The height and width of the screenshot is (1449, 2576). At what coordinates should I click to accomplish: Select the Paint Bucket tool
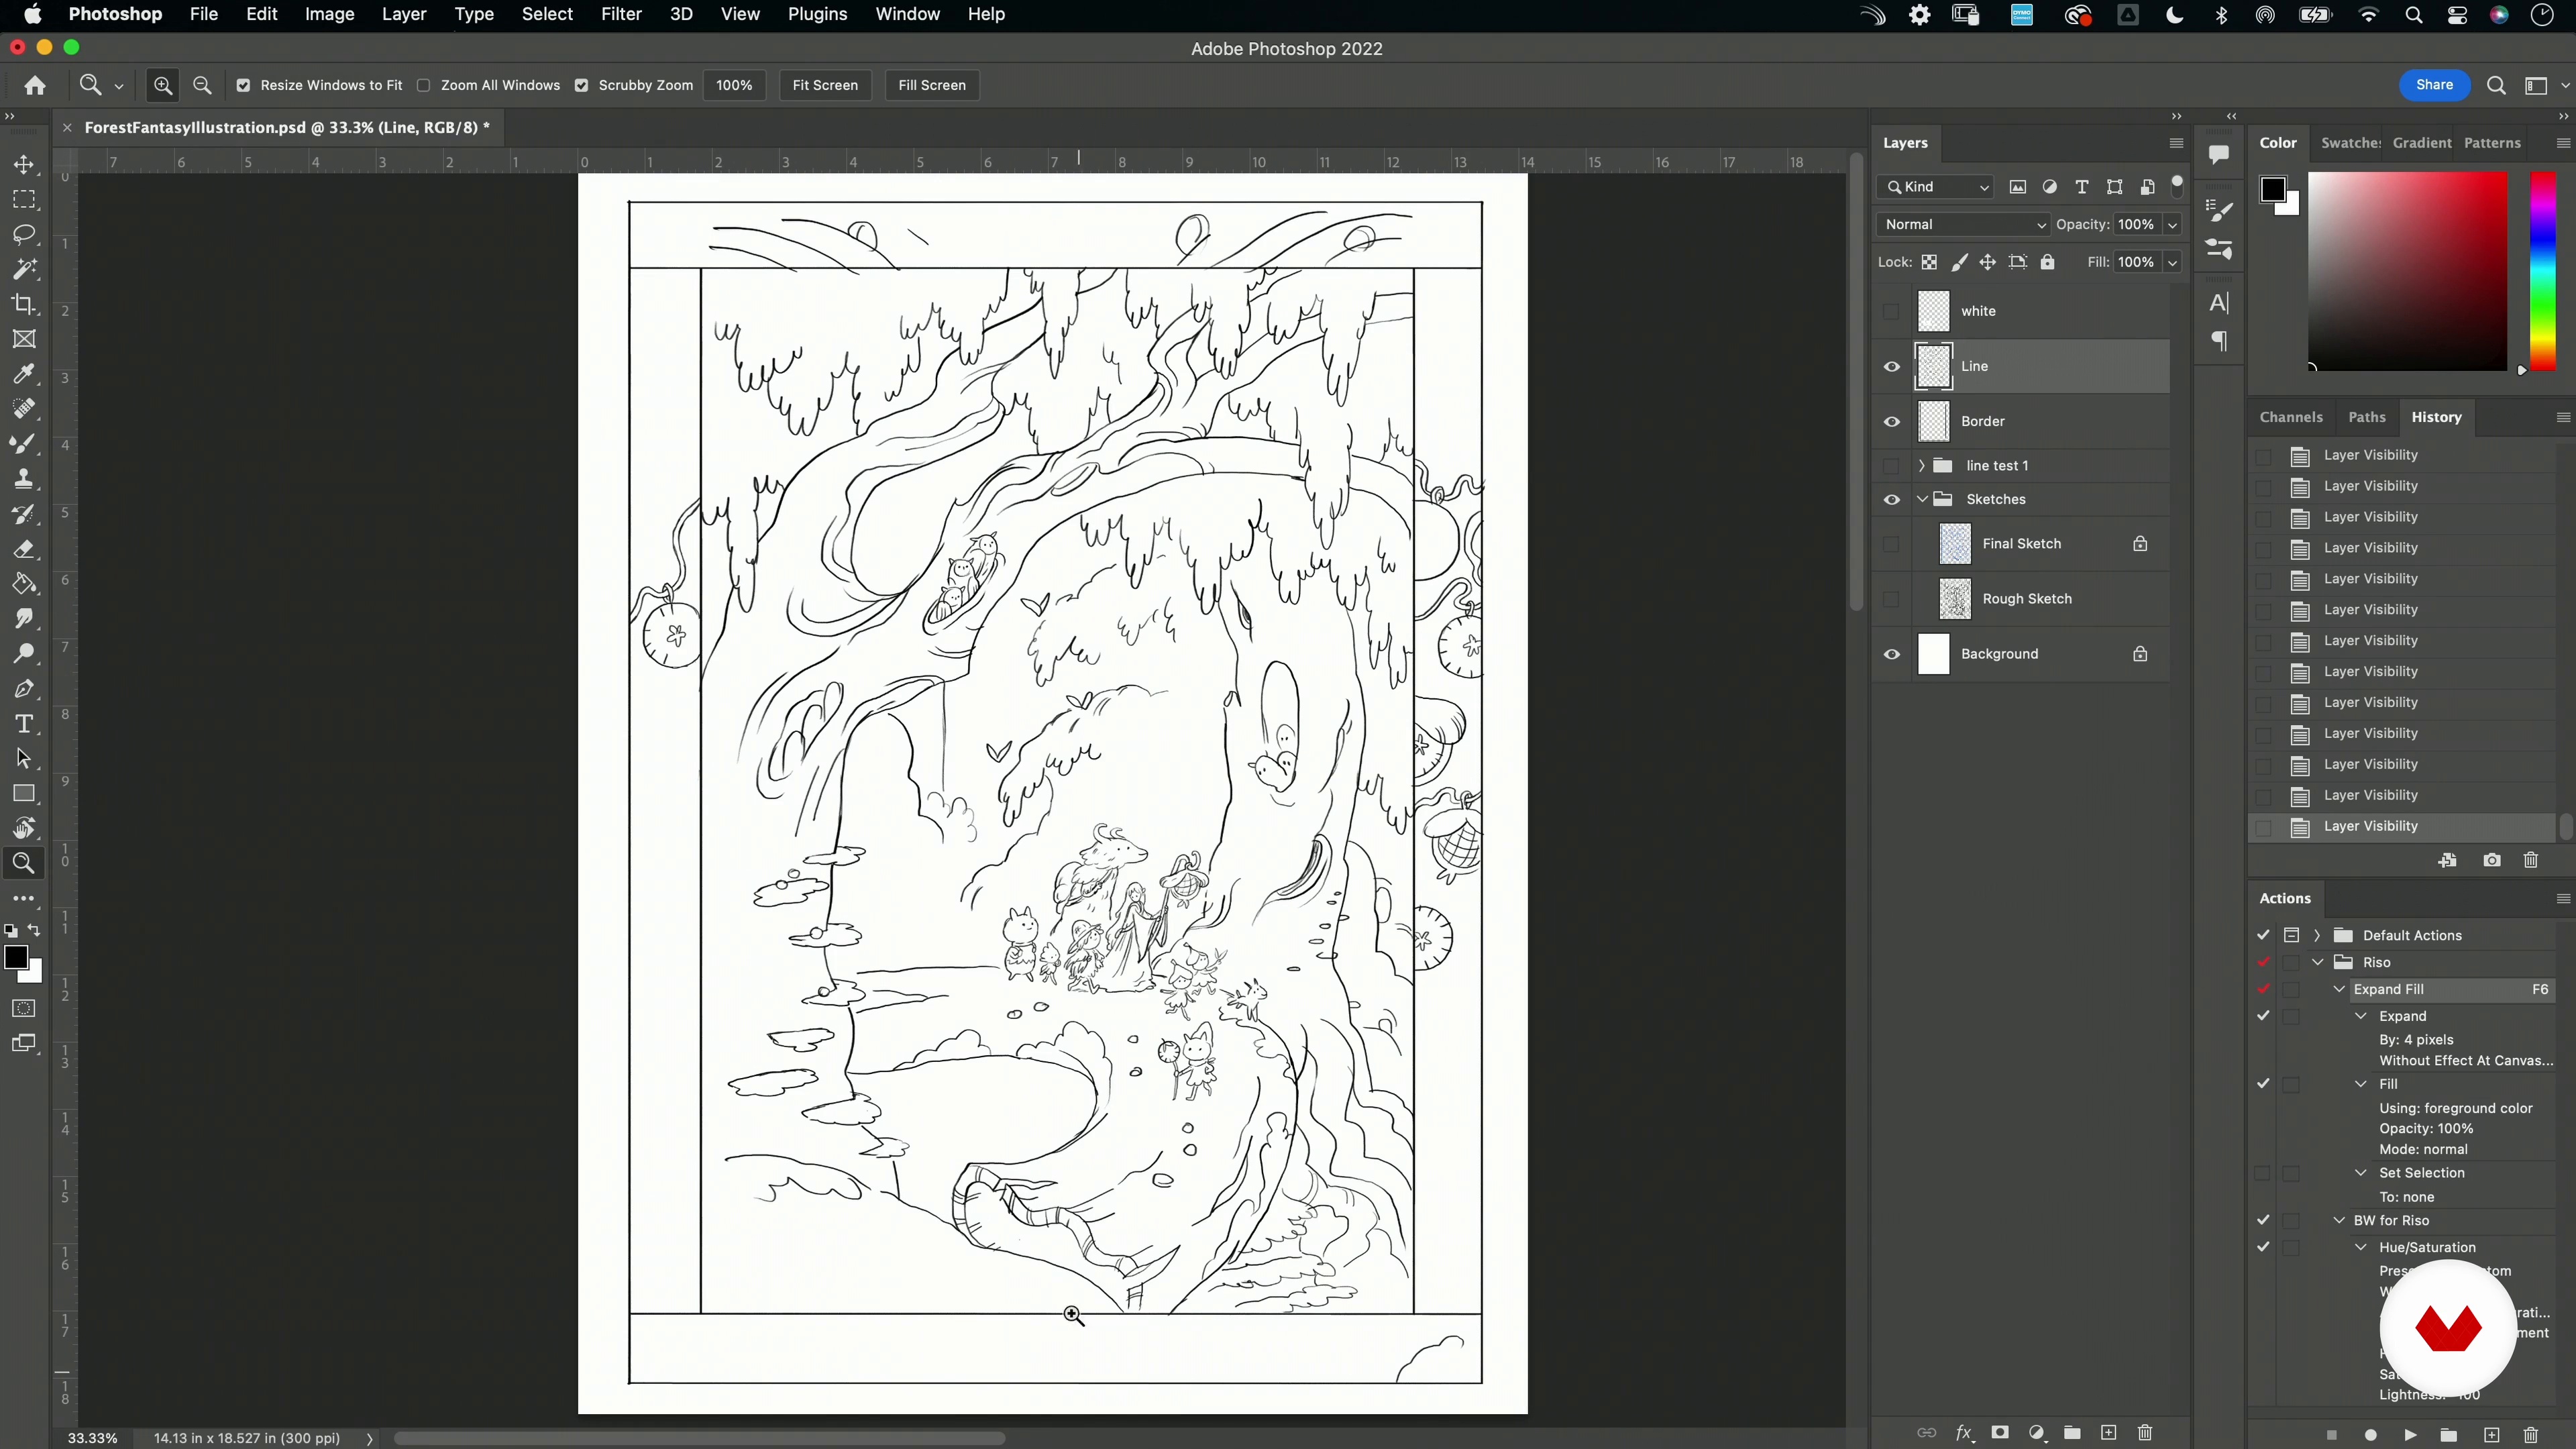pos(24,584)
